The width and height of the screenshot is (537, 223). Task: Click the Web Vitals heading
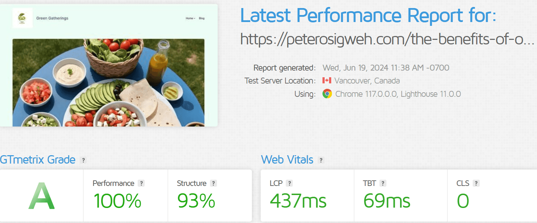click(x=287, y=160)
